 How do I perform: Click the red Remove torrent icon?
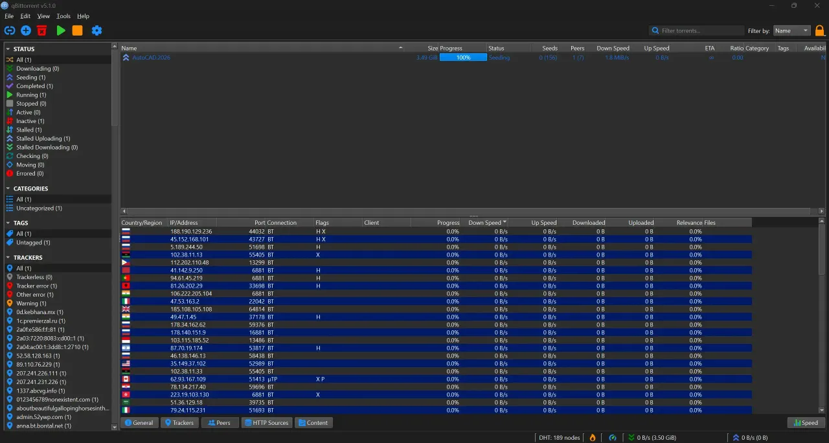41,30
